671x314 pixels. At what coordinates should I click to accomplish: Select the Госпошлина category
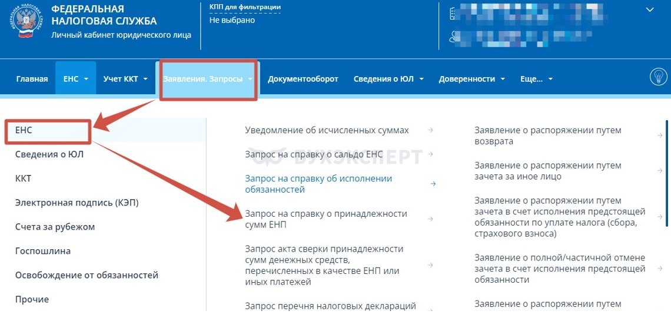coord(43,250)
